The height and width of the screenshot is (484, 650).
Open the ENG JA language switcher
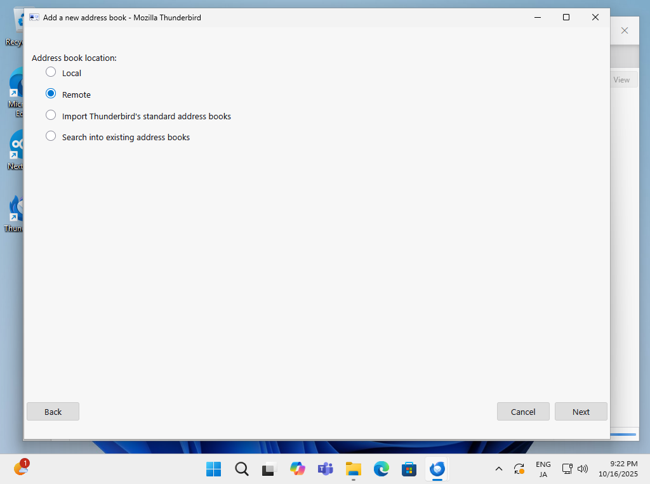tap(543, 469)
